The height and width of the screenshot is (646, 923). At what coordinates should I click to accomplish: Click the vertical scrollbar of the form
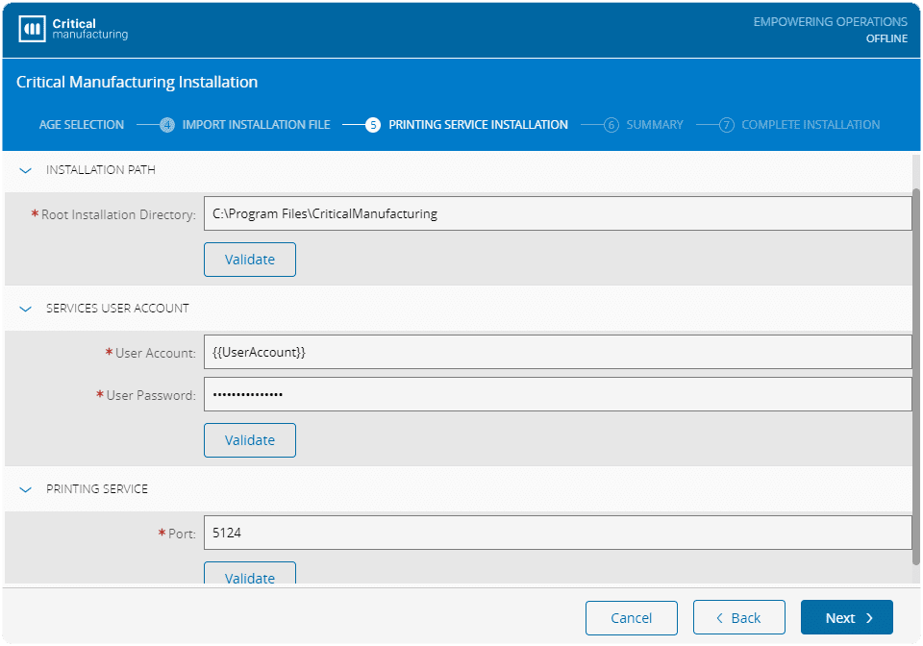(916, 375)
